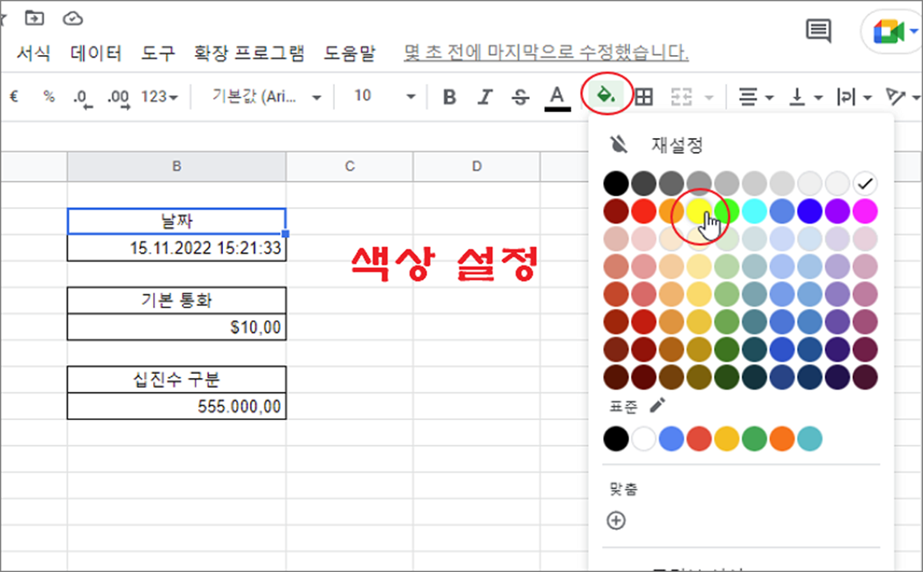Increase decimal places
The image size is (923, 572).
[118, 98]
